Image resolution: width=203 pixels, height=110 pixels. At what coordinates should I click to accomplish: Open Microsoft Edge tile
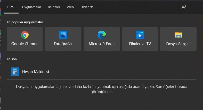[x=102, y=39]
